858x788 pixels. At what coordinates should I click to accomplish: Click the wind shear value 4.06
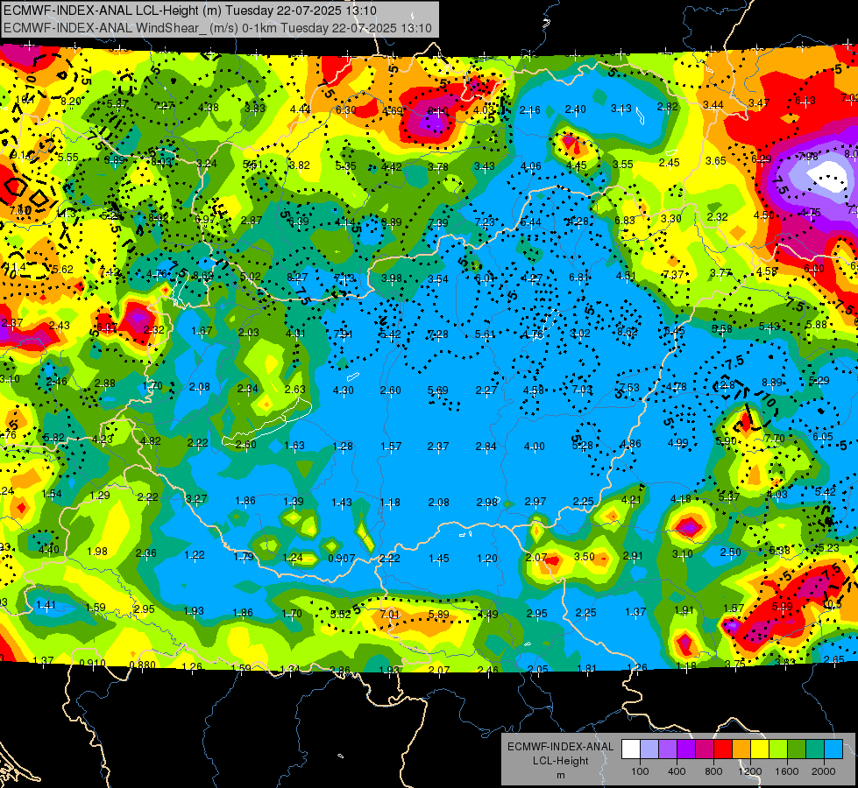pos(530,166)
